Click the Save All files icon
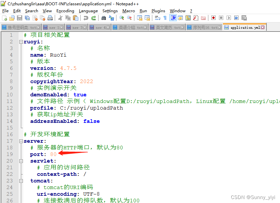 27,18
